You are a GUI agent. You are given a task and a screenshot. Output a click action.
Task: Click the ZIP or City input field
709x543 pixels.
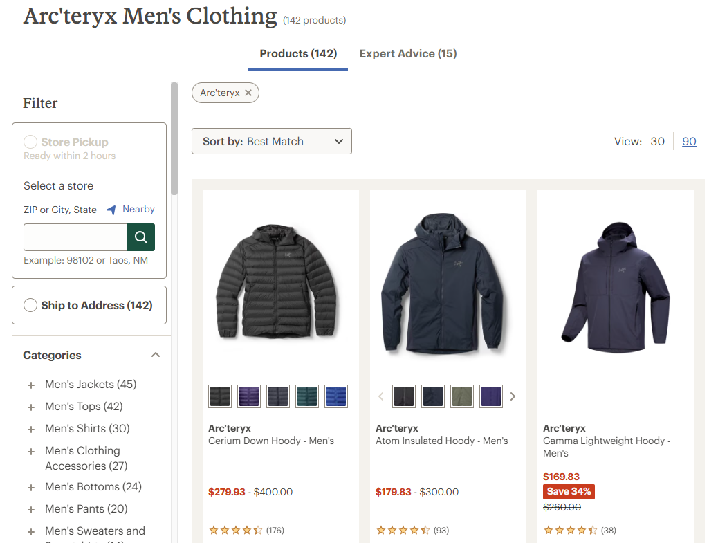(x=75, y=237)
